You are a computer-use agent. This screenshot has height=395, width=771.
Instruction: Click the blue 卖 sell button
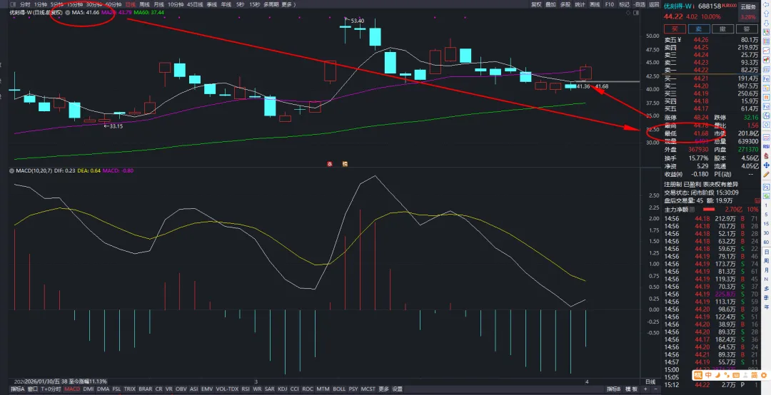coord(698,29)
